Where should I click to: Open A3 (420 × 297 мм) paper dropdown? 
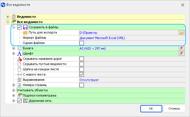click(x=129, y=48)
